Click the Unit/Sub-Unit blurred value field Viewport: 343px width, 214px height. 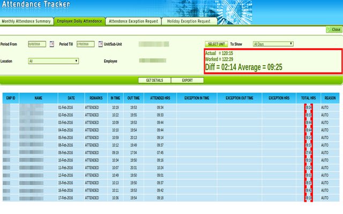click(x=154, y=44)
